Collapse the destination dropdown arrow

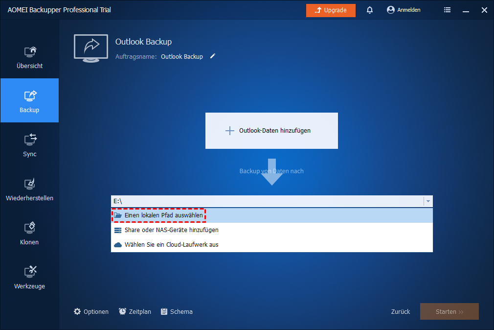point(428,201)
